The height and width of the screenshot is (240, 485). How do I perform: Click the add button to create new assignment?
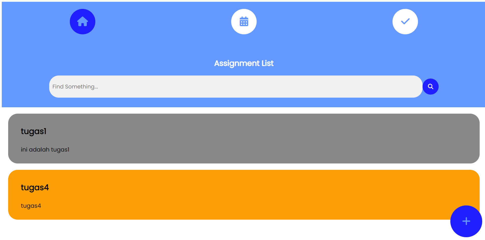pyautogui.click(x=466, y=221)
